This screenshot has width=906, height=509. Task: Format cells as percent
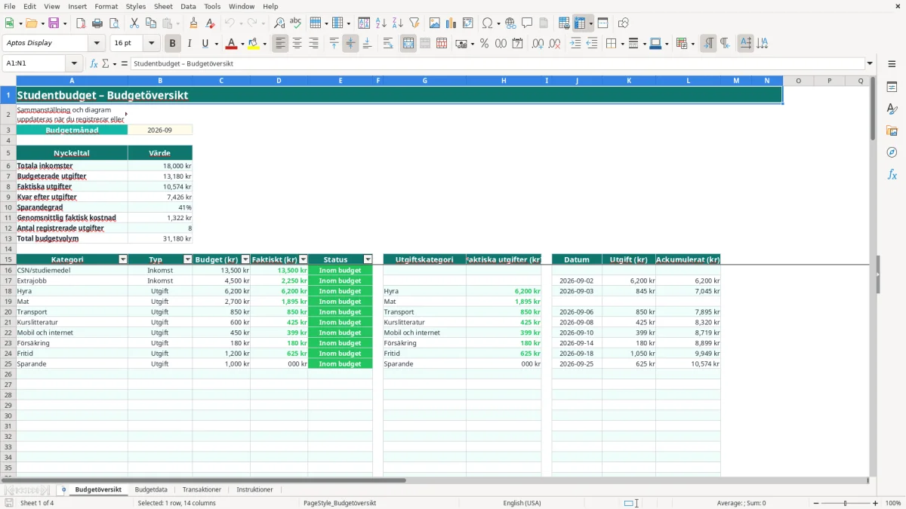click(x=484, y=44)
